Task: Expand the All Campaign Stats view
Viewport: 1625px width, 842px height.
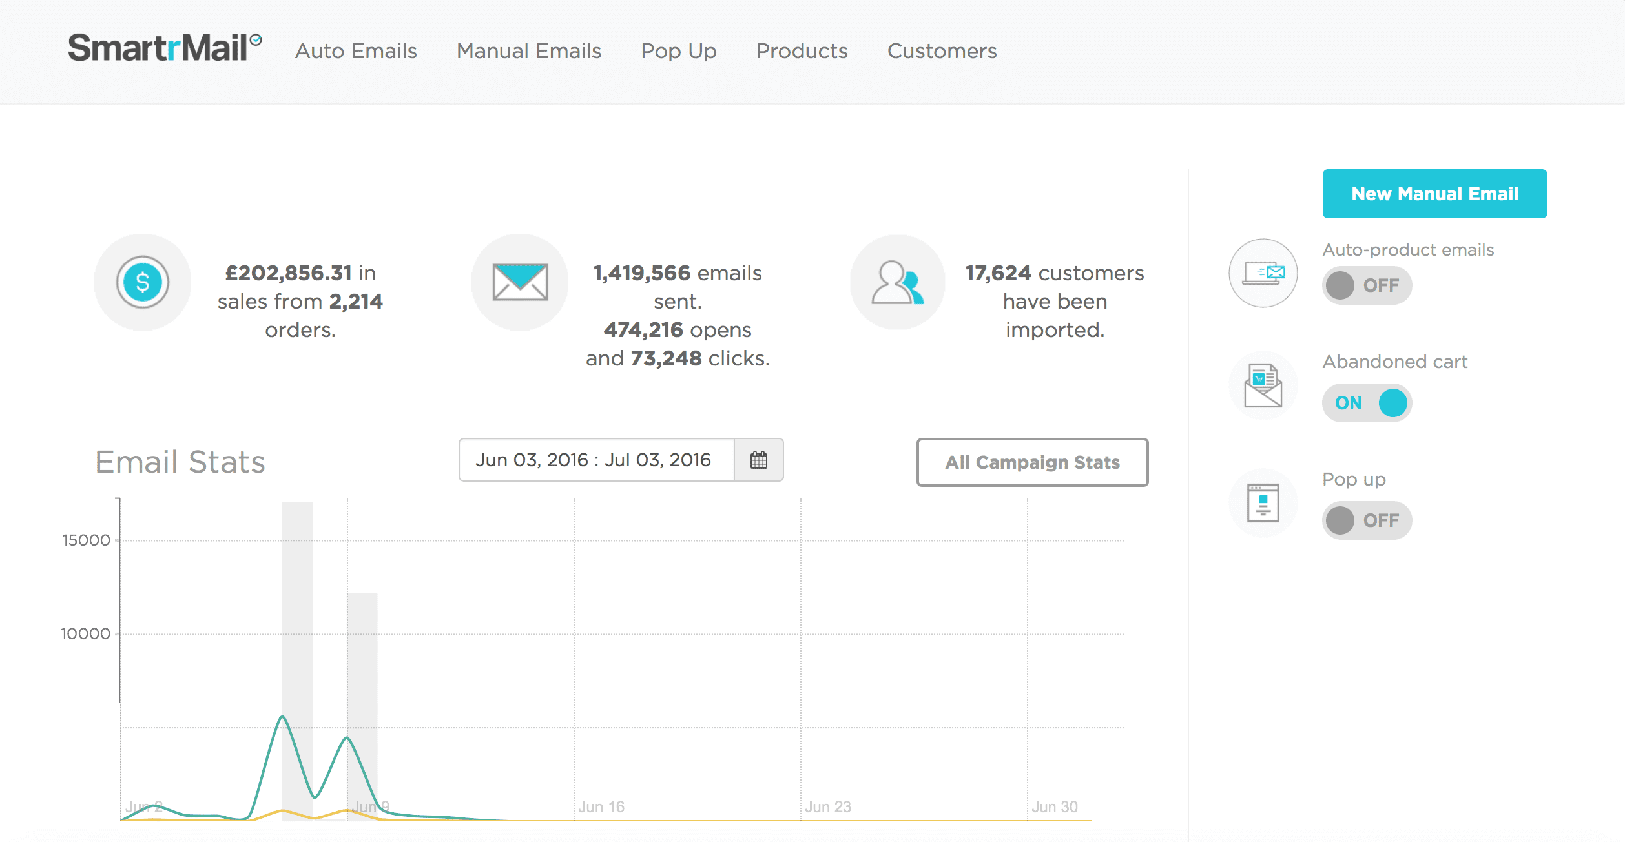Action: click(1031, 462)
